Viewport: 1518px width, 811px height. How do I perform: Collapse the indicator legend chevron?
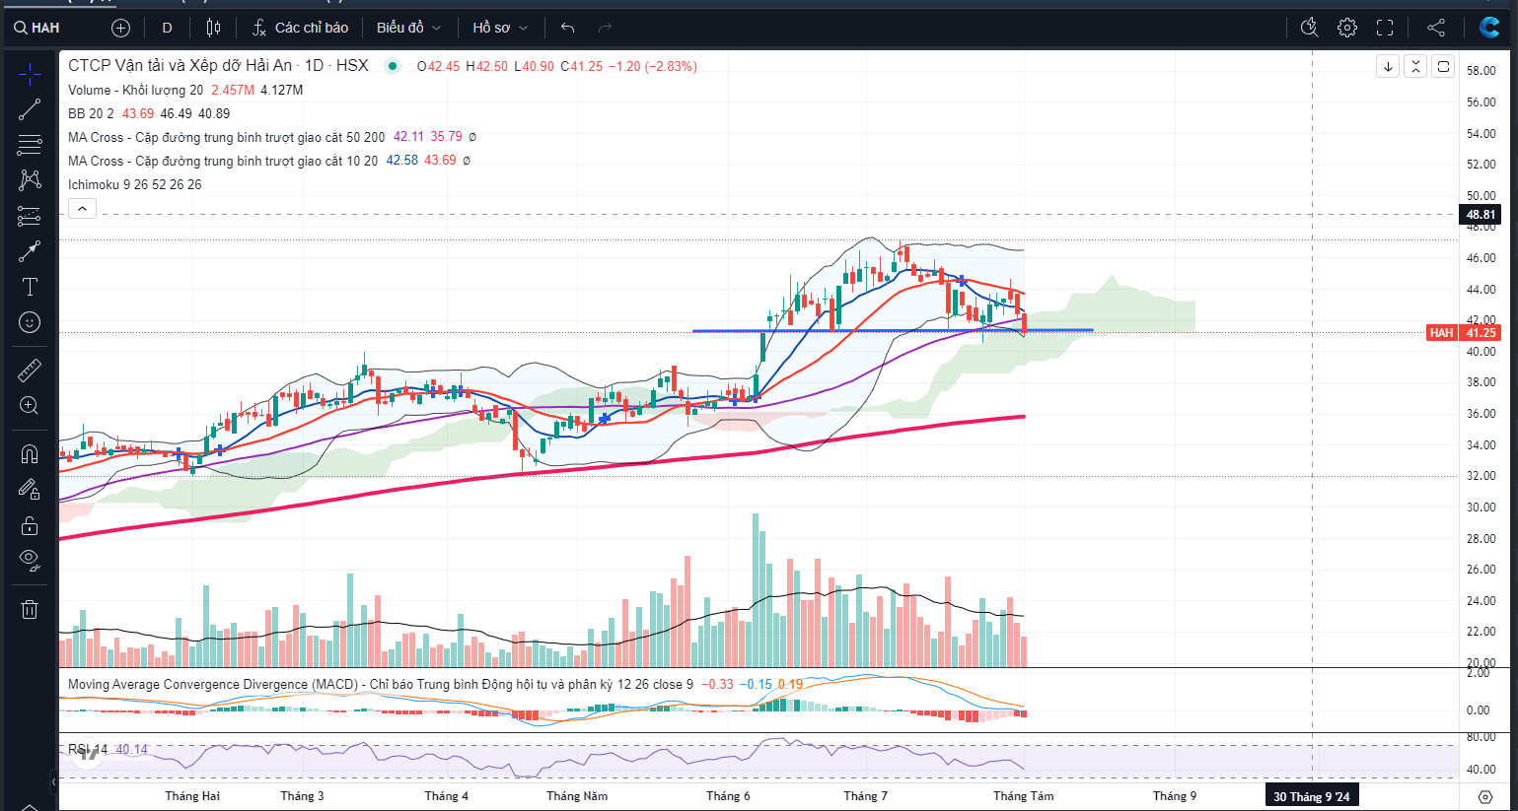(x=82, y=208)
